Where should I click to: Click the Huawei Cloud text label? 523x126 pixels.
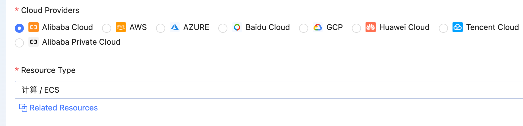tap(404, 27)
